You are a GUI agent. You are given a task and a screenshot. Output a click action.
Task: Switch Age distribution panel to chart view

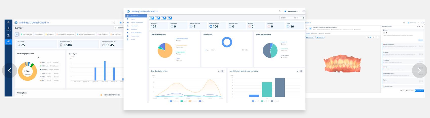click(x=297, y=71)
